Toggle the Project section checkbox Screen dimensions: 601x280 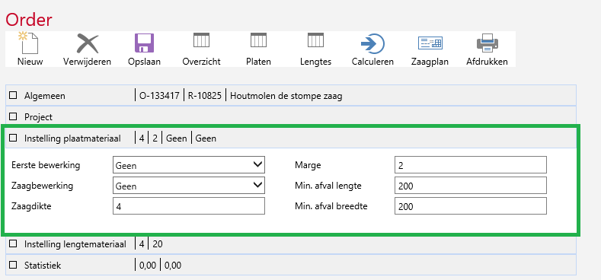14,116
